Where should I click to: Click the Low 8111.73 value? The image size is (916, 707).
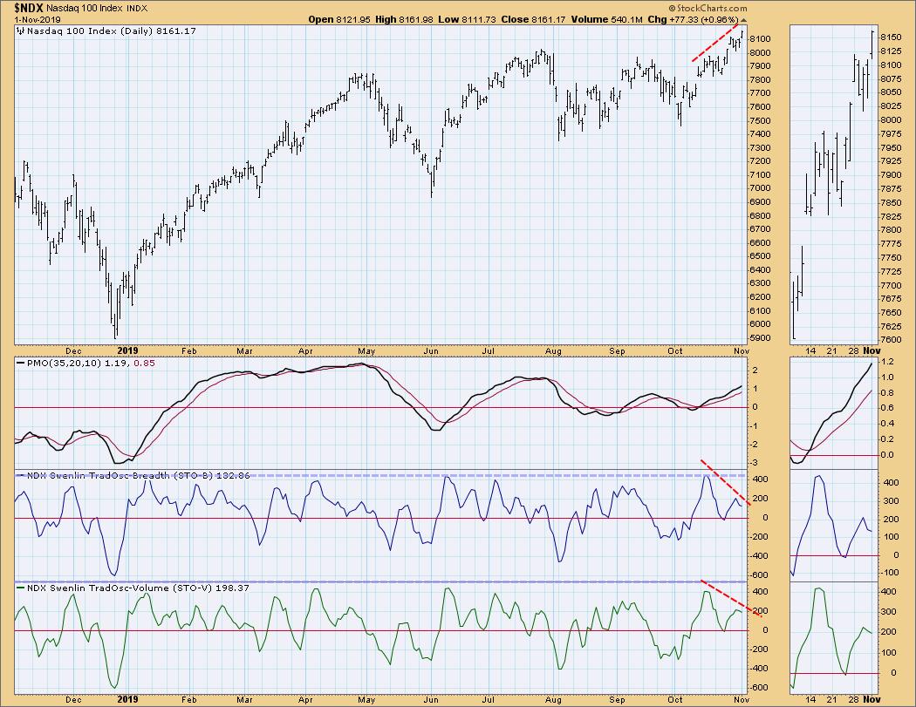tap(467, 19)
